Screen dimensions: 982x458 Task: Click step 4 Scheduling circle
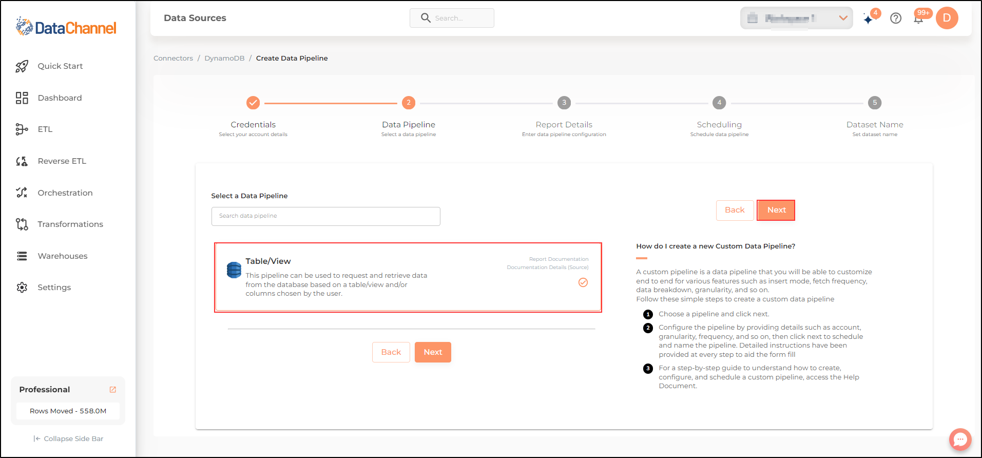(x=719, y=103)
